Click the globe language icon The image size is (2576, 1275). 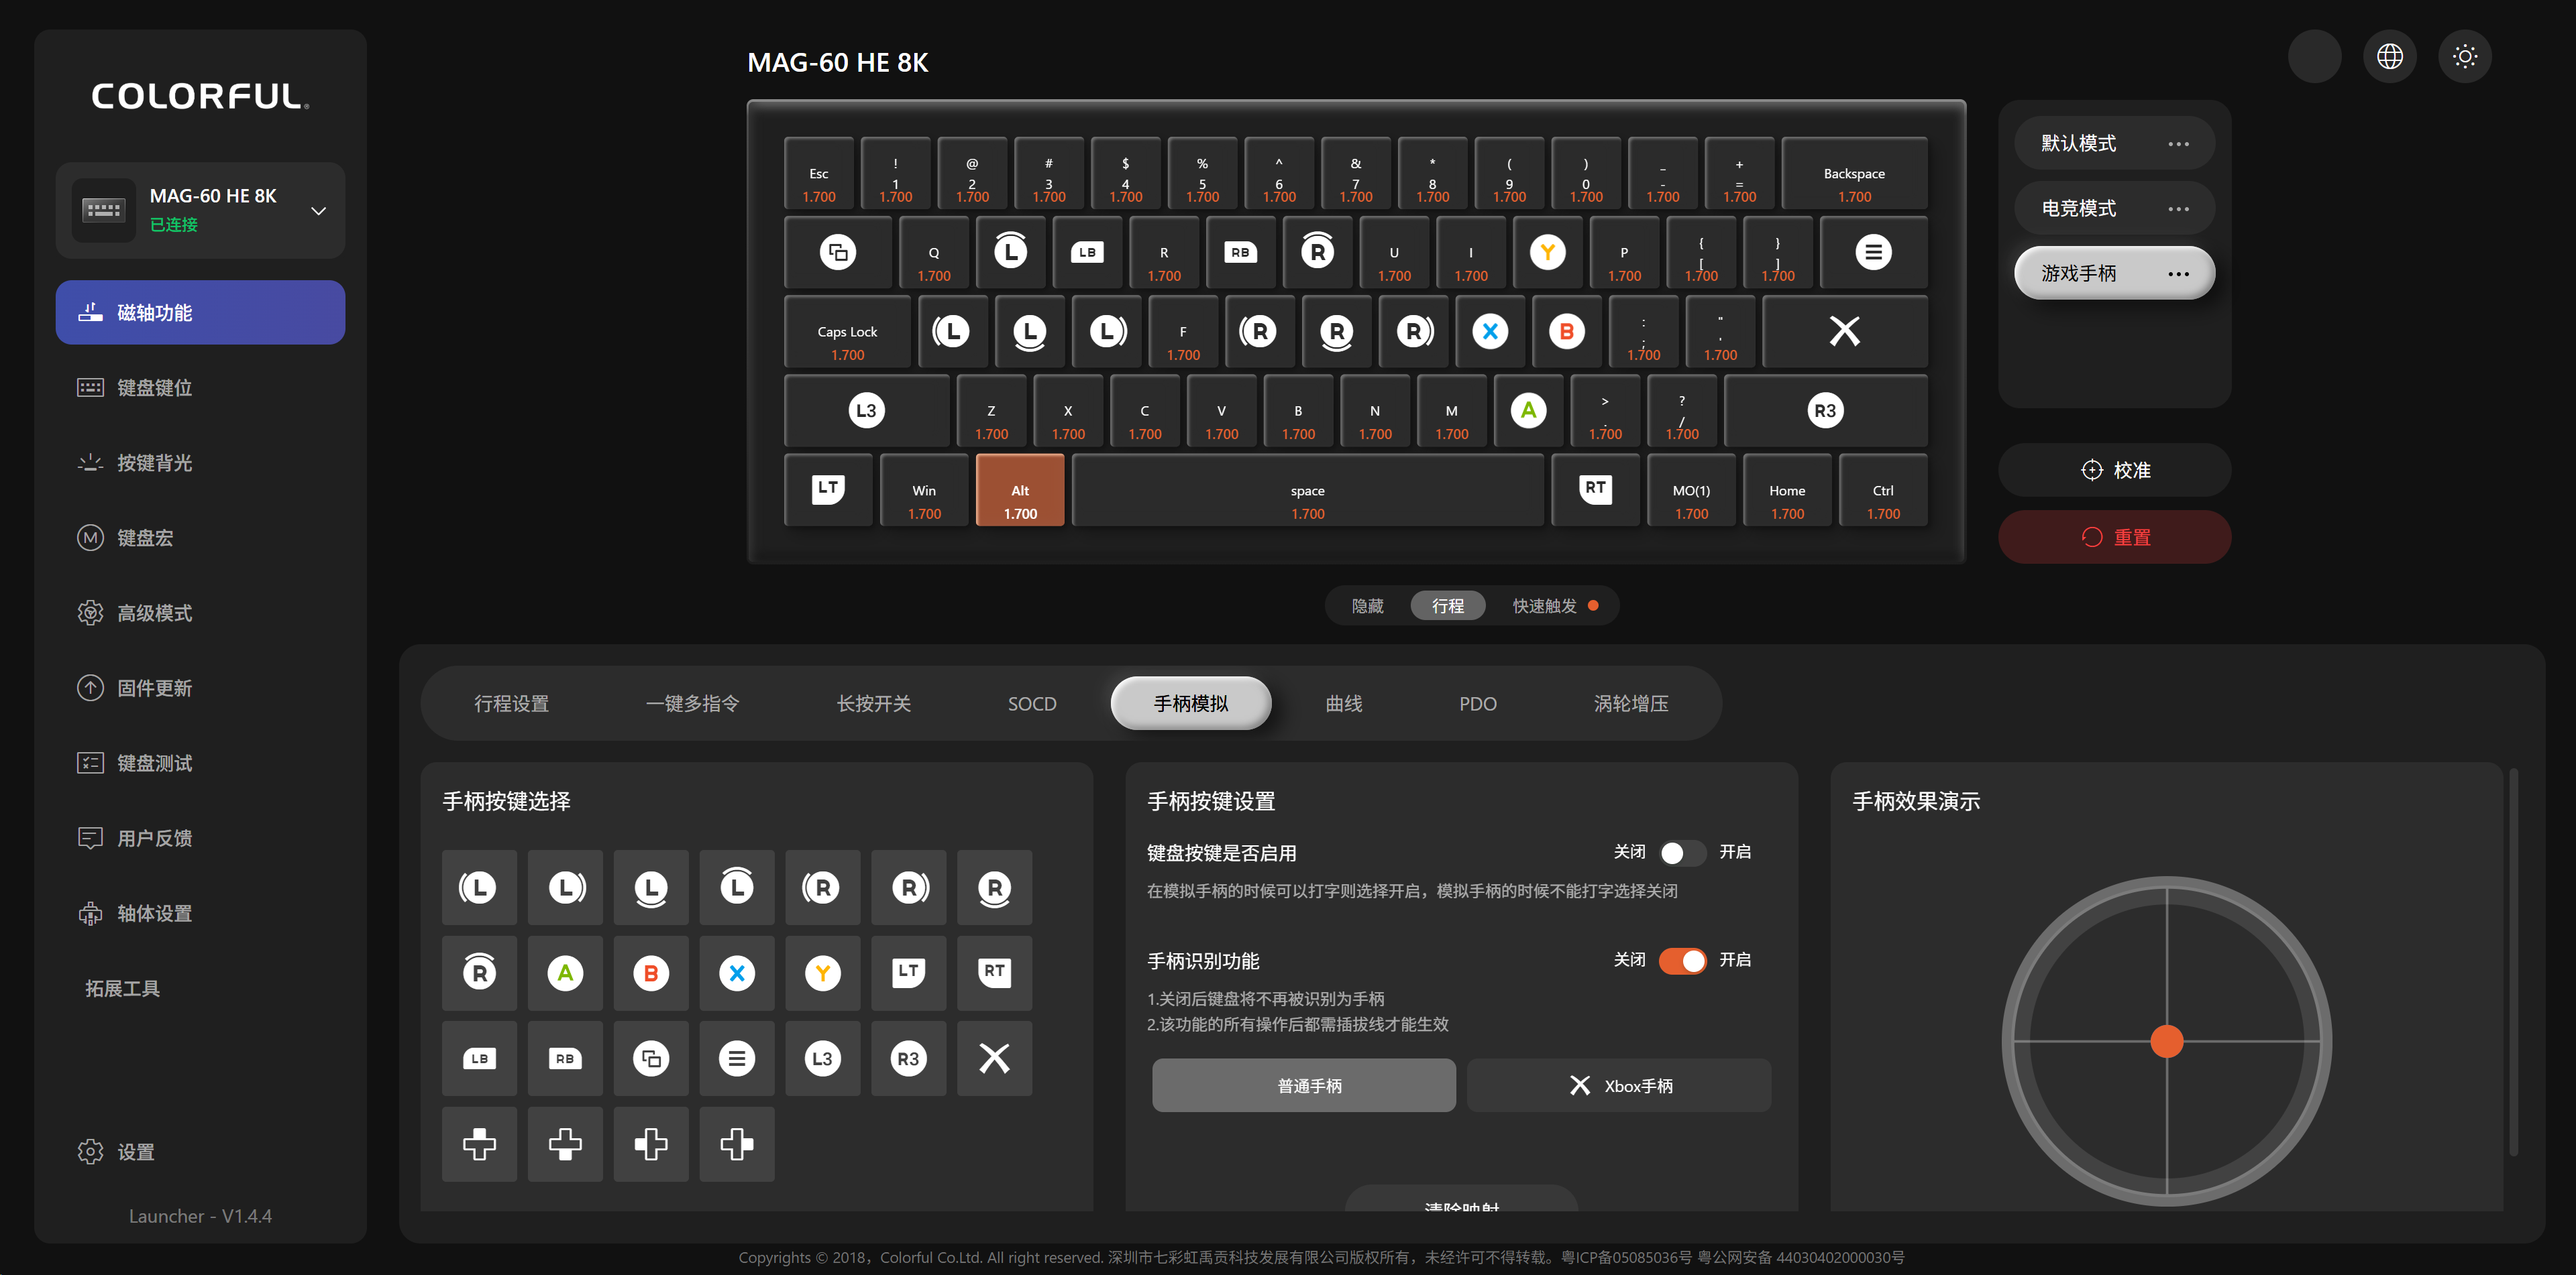(2389, 57)
